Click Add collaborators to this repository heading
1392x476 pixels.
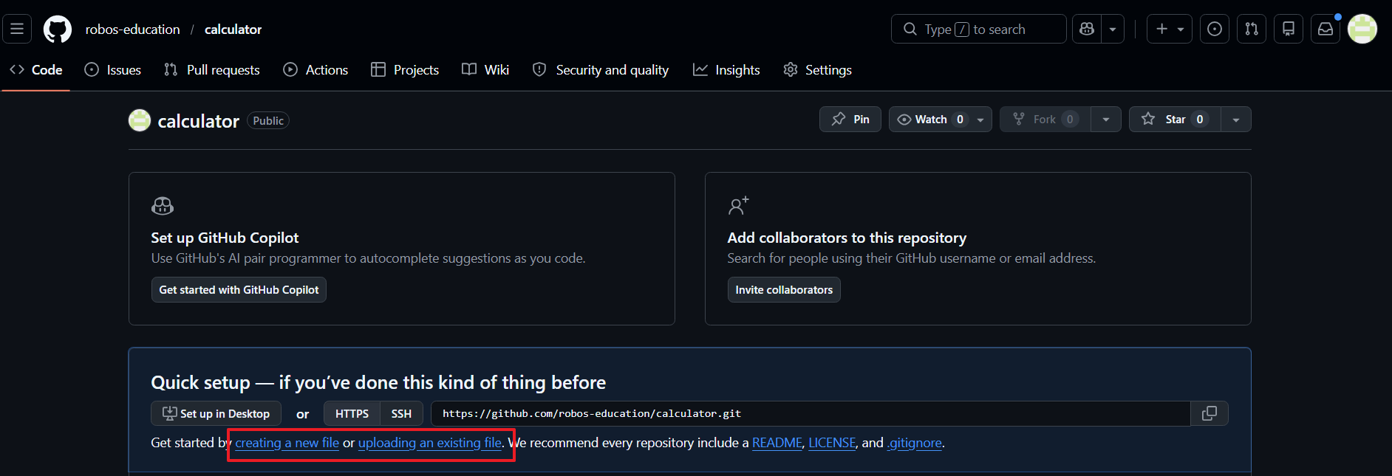point(847,238)
